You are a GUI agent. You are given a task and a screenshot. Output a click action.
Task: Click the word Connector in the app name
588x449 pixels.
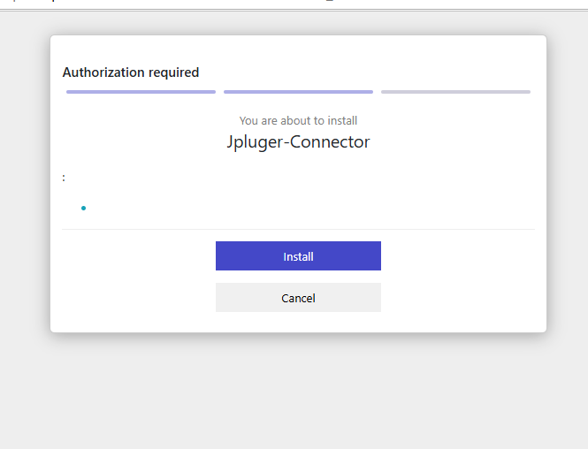click(330, 142)
